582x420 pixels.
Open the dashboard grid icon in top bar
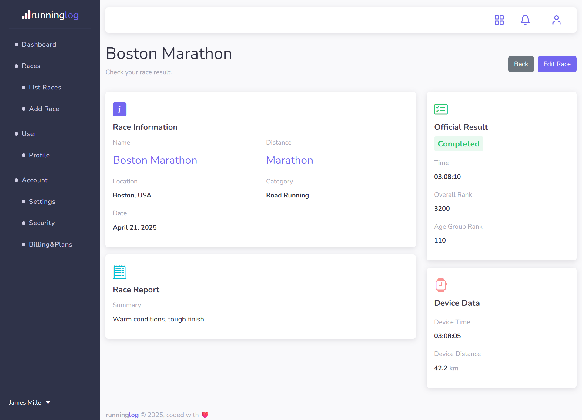(499, 20)
